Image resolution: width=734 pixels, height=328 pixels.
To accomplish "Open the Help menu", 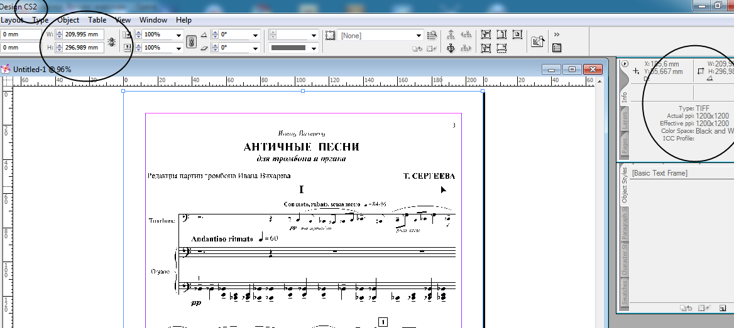I will tap(183, 20).
